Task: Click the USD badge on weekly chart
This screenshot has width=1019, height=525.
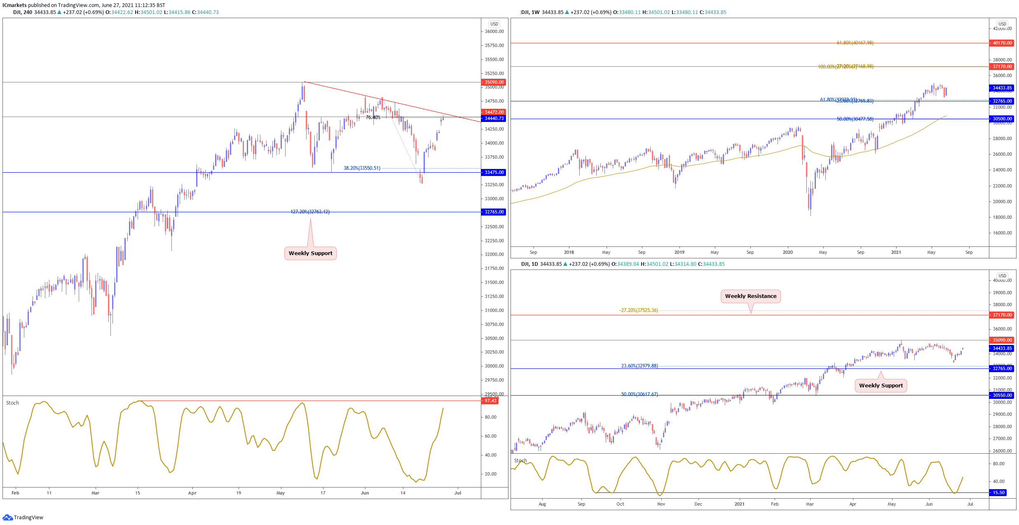Action: click(x=1002, y=24)
